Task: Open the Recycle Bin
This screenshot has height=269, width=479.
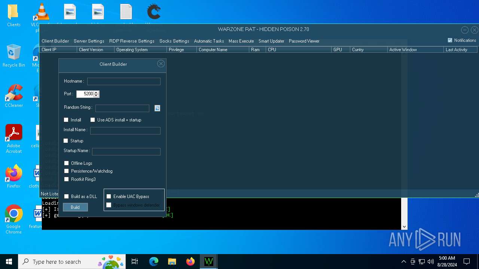Action: pyautogui.click(x=14, y=56)
